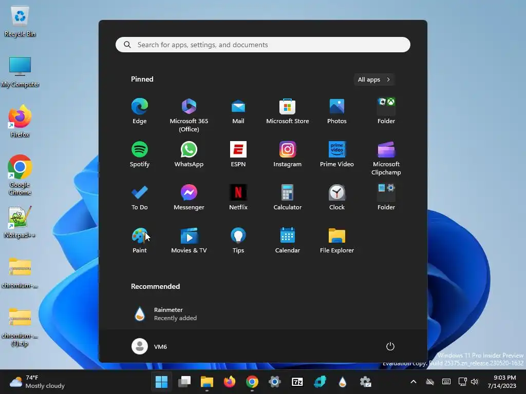Open the touch keyboard tray icon

pyautogui.click(x=446, y=382)
